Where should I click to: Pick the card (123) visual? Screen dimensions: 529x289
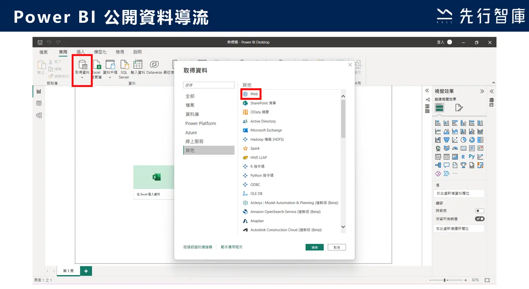point(463,148)
